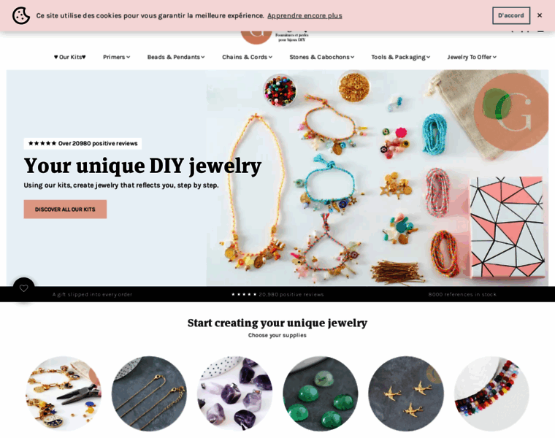Expand the Chains & Cords dropdown
The image size is (555, 438).
click(247, 57)
